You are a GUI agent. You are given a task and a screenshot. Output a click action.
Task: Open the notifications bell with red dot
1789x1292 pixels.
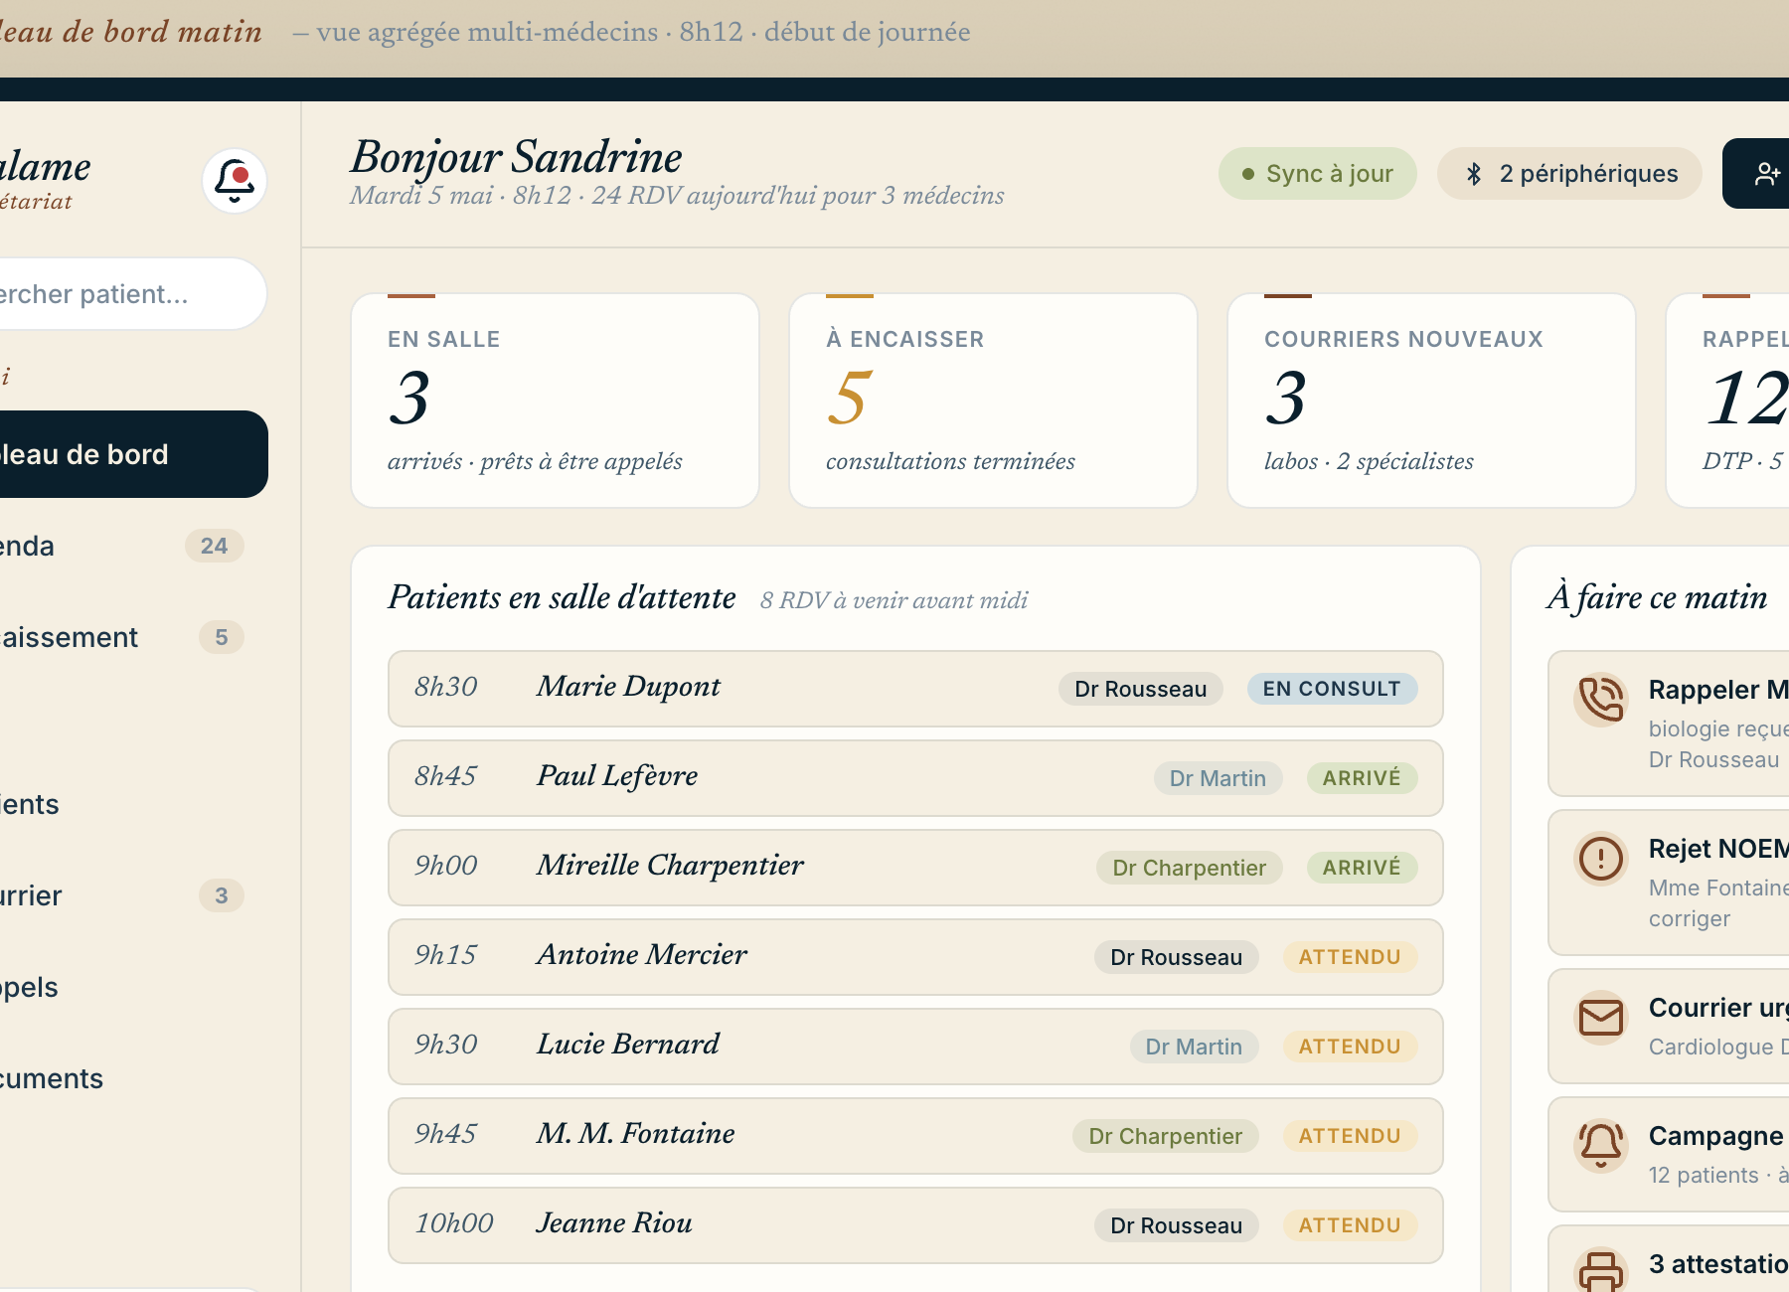[x=235, y=181]
